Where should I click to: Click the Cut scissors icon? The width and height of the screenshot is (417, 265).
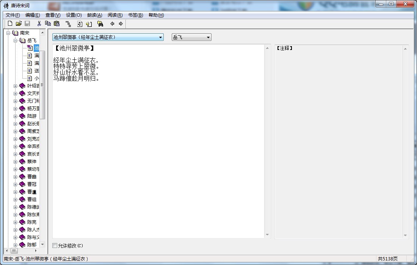pos(39,24)
